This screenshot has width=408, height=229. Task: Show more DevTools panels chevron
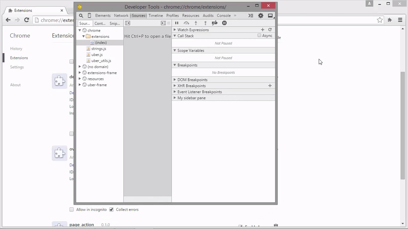pyautogui.click(x=235, y=16)
